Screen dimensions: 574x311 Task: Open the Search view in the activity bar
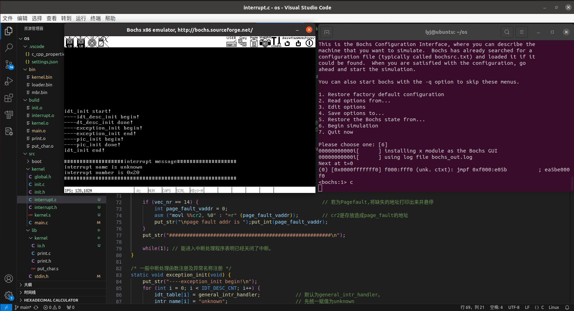click(x=9, y=48)
